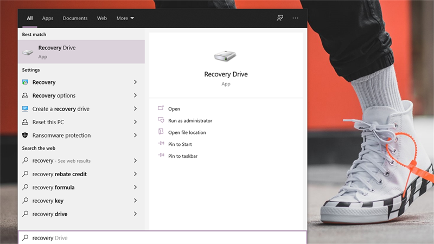
Task: Click search icon beside 'recovery formula'
Action: coord(25,187)
